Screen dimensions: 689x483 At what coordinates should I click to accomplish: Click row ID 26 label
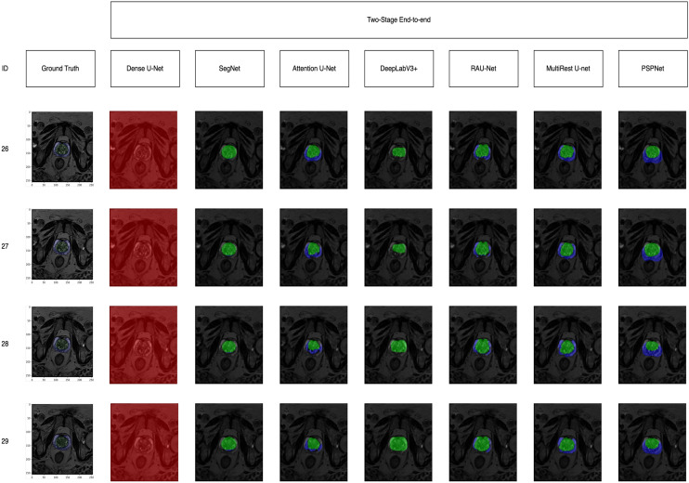[5, 149]
